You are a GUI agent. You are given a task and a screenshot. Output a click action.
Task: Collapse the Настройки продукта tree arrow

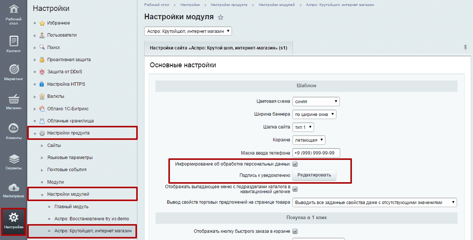[x=35, y=133]
